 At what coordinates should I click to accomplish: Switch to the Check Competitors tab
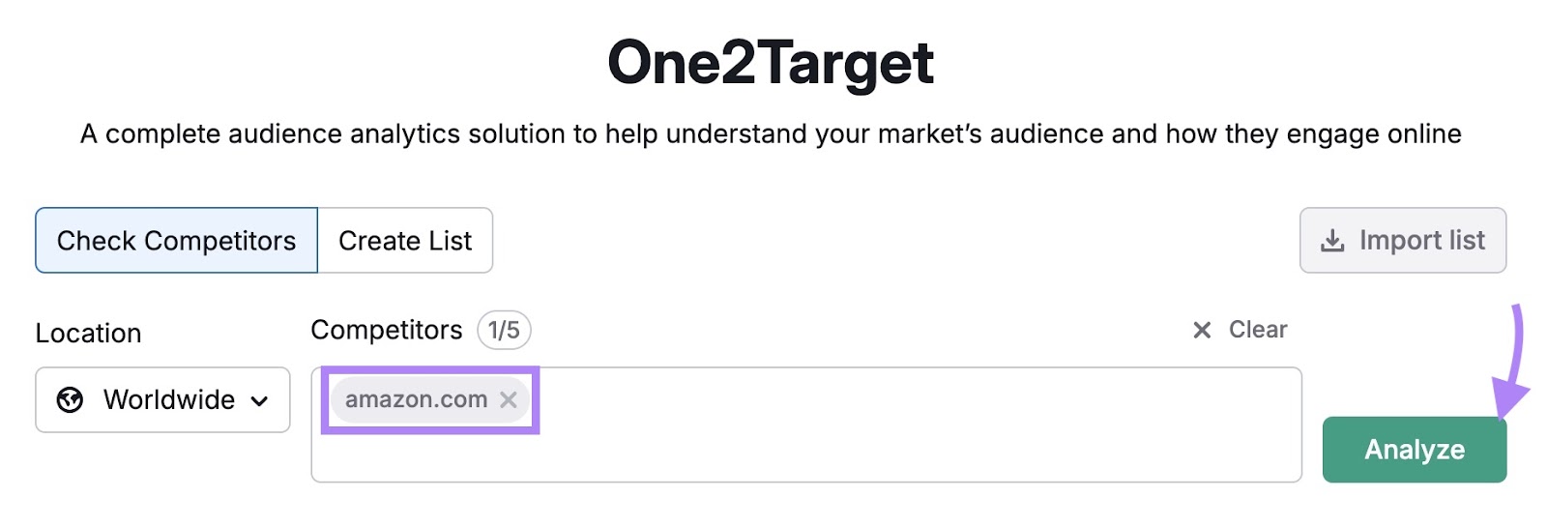point(176,241)
